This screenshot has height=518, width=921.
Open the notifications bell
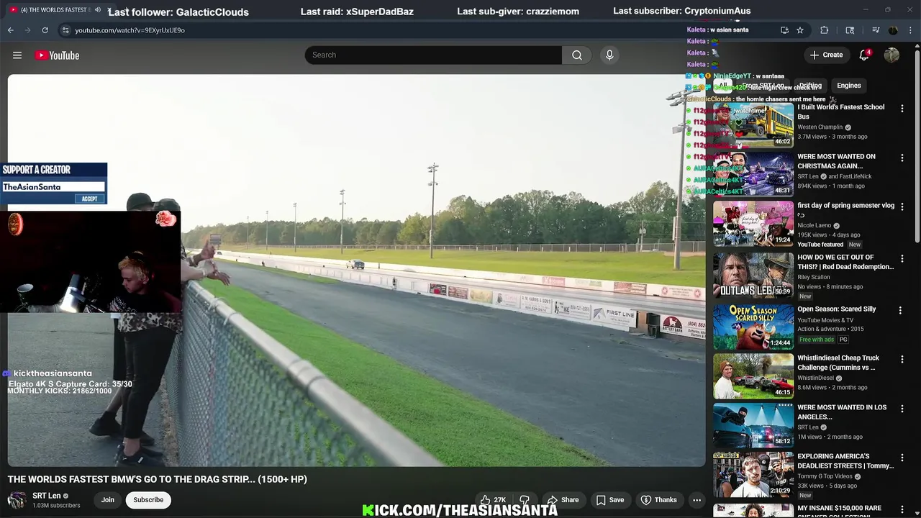pyautogui.click(x=864, y=55)
